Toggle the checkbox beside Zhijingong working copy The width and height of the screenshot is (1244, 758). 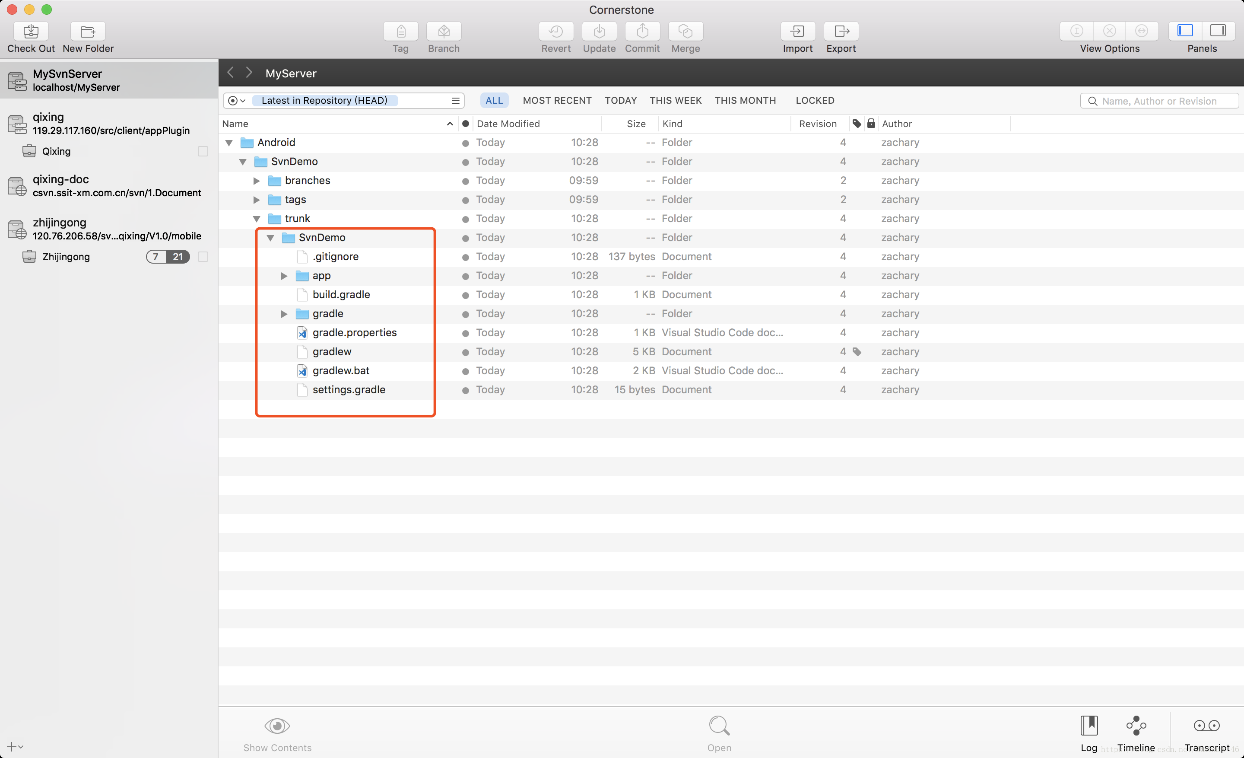click(203, 257)
